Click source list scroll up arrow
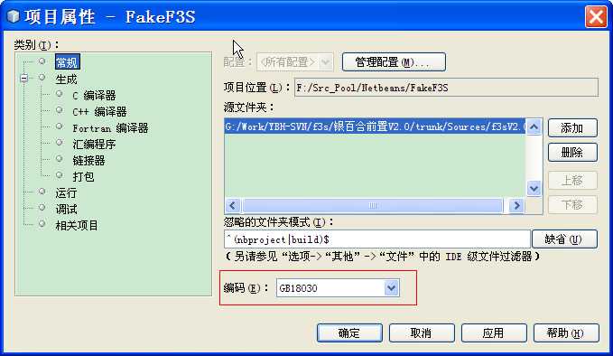This screenshot has height=356, width=613. coord(534,126)
